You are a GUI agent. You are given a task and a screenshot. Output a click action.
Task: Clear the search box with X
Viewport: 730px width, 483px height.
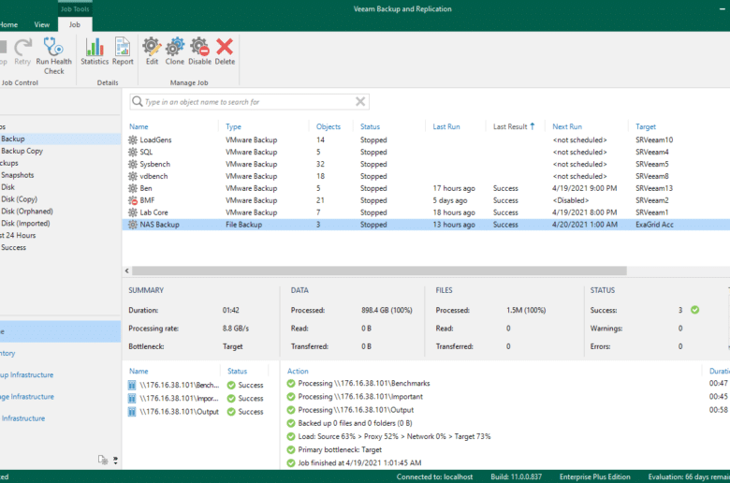(x=360, y=101)
